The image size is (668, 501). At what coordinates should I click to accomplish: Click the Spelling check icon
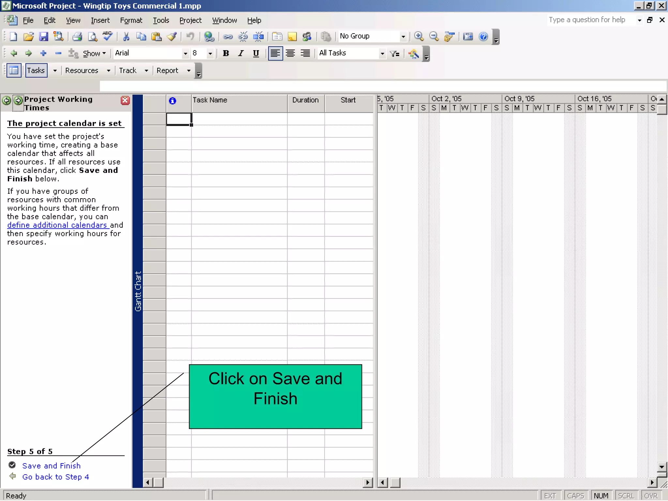pos(108,36)
